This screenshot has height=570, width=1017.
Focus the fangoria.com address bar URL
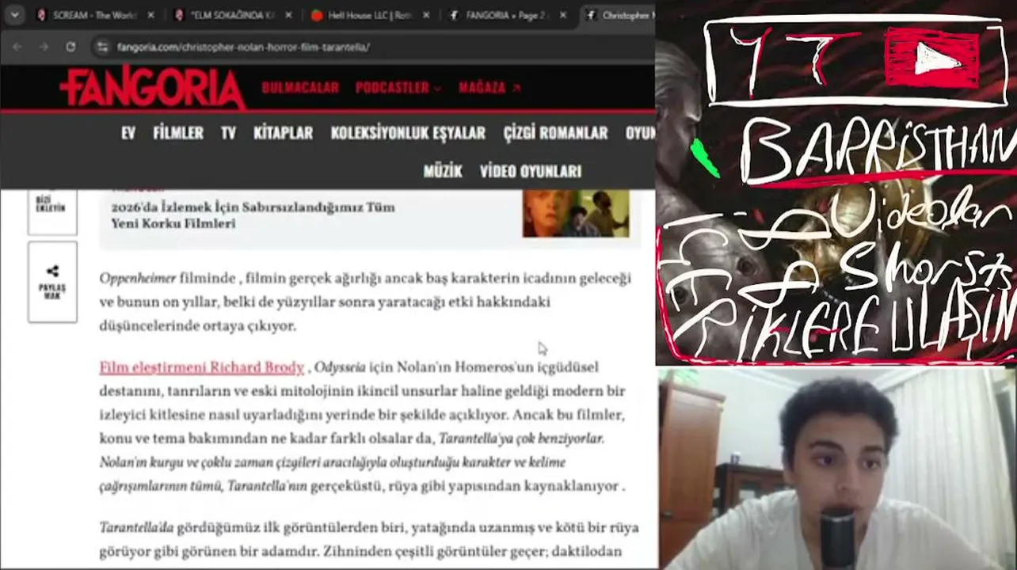point(243,47)
